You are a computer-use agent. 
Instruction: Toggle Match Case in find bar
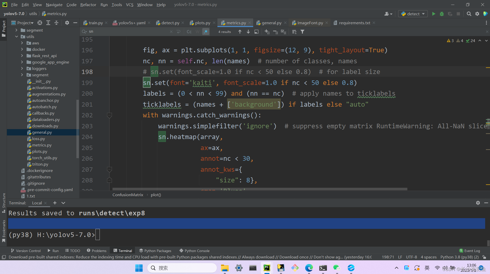tap(189, 32)
